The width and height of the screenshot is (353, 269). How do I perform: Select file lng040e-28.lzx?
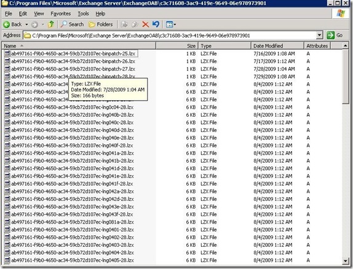73,138
